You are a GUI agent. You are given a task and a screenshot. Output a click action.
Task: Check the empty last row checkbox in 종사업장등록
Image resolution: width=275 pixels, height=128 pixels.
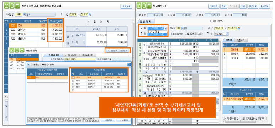73,90
